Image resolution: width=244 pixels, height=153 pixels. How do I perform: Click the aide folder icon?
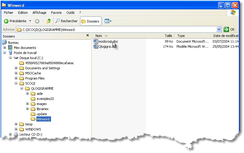pos(33,93)
